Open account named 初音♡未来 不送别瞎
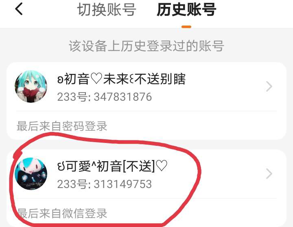Screen dimensions: 293x227 pos(121,79)
